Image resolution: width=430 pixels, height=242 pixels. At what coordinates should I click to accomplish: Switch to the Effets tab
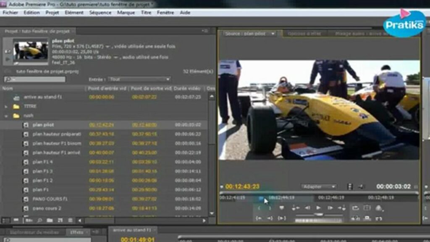[77, 232]
